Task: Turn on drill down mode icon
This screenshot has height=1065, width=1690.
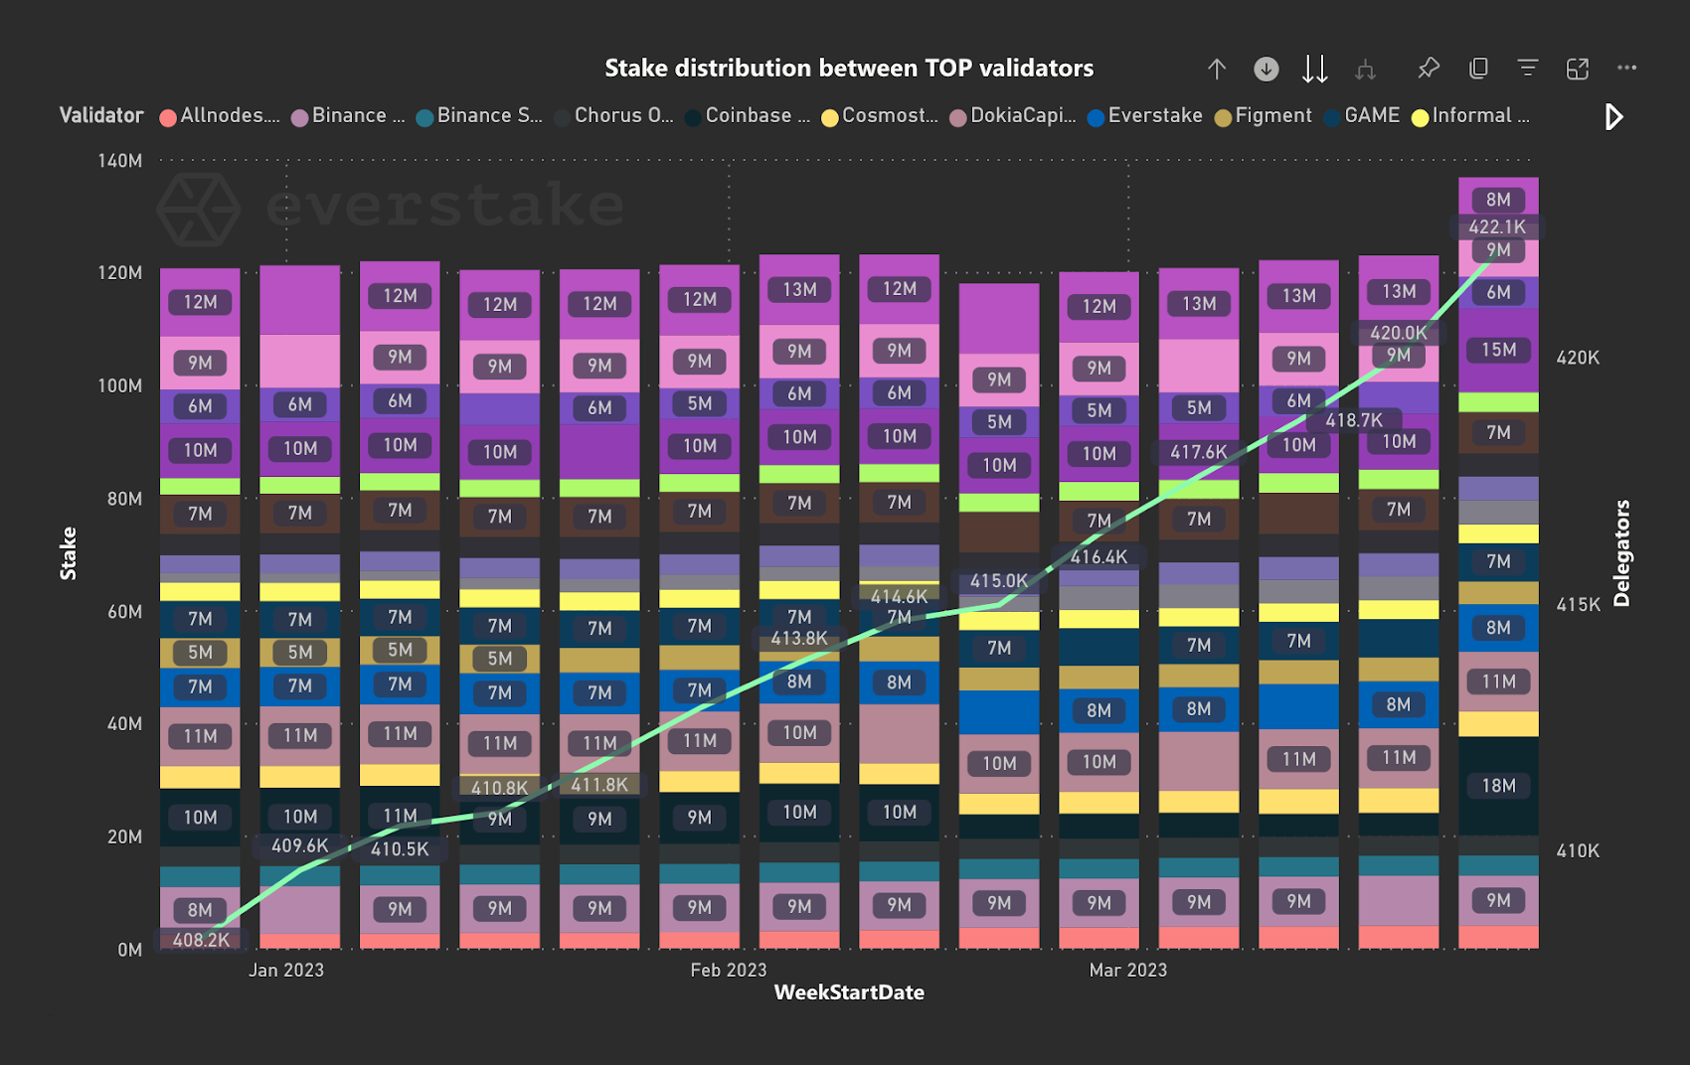Action: [1266, 69]
